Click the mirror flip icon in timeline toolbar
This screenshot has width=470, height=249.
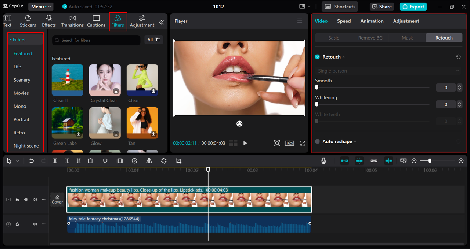(149, 161)
